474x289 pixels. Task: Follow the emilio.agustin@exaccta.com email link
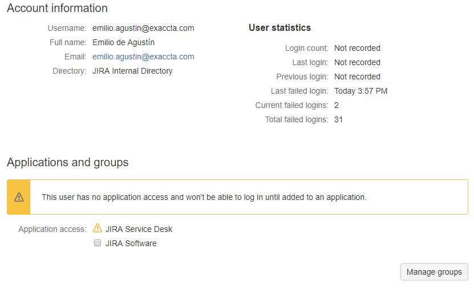pyautogui.click(x=143, y=57)
